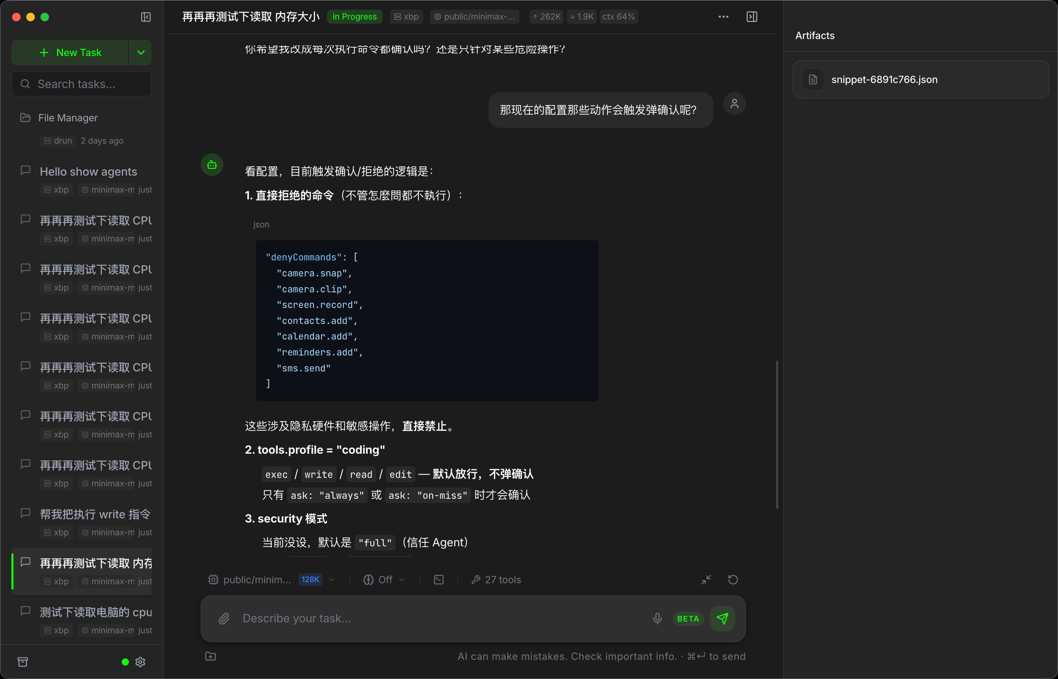The image size is (1058, 679).
Task: Click the add folder icon below input
Action: pyautogui.click(x=211, y=656)
